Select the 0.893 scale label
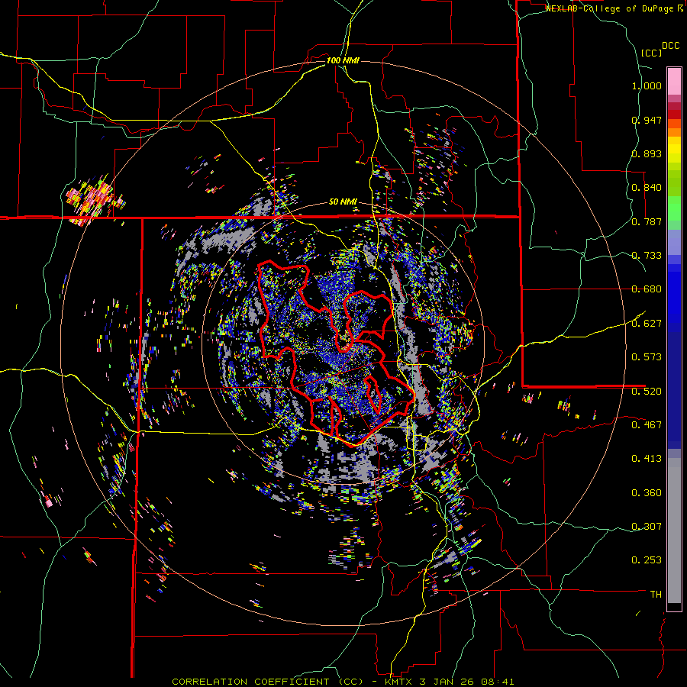 point(647,153)
